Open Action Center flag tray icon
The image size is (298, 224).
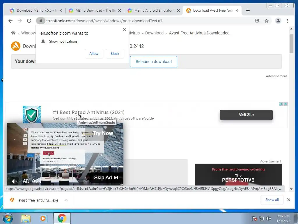(x=254, y=218)
